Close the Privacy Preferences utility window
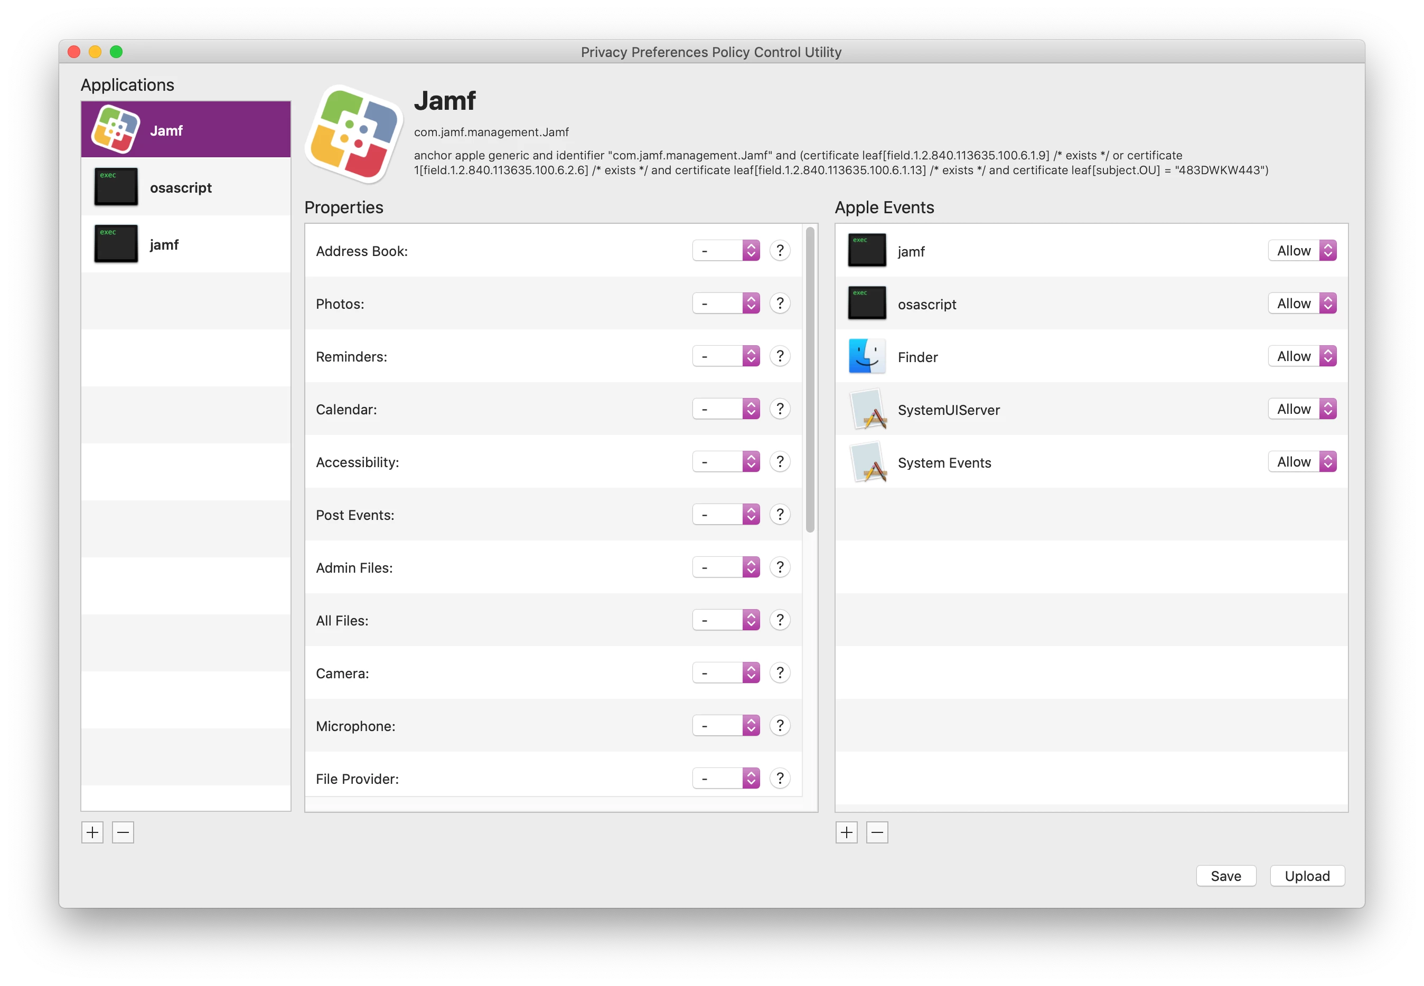 coord(74,52)
